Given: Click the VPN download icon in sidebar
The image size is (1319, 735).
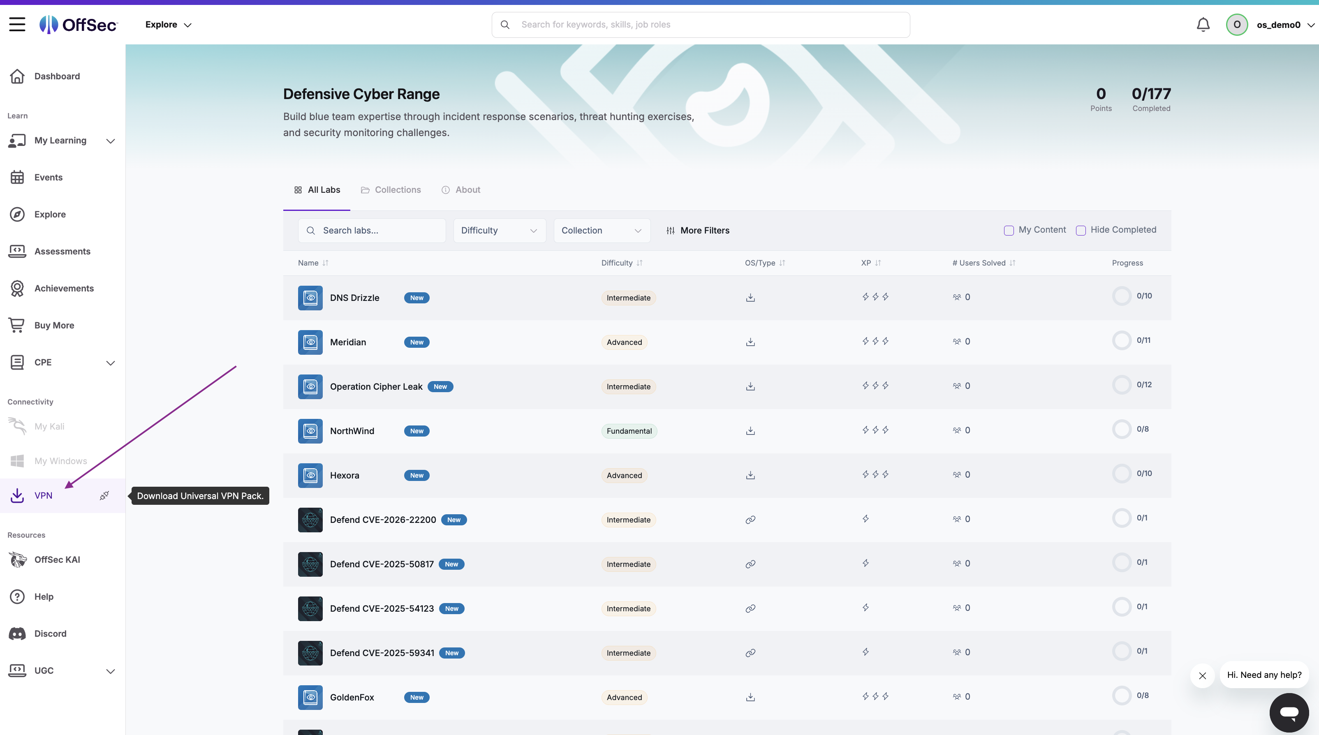Looking at the screenshot, I should (17, 495).
